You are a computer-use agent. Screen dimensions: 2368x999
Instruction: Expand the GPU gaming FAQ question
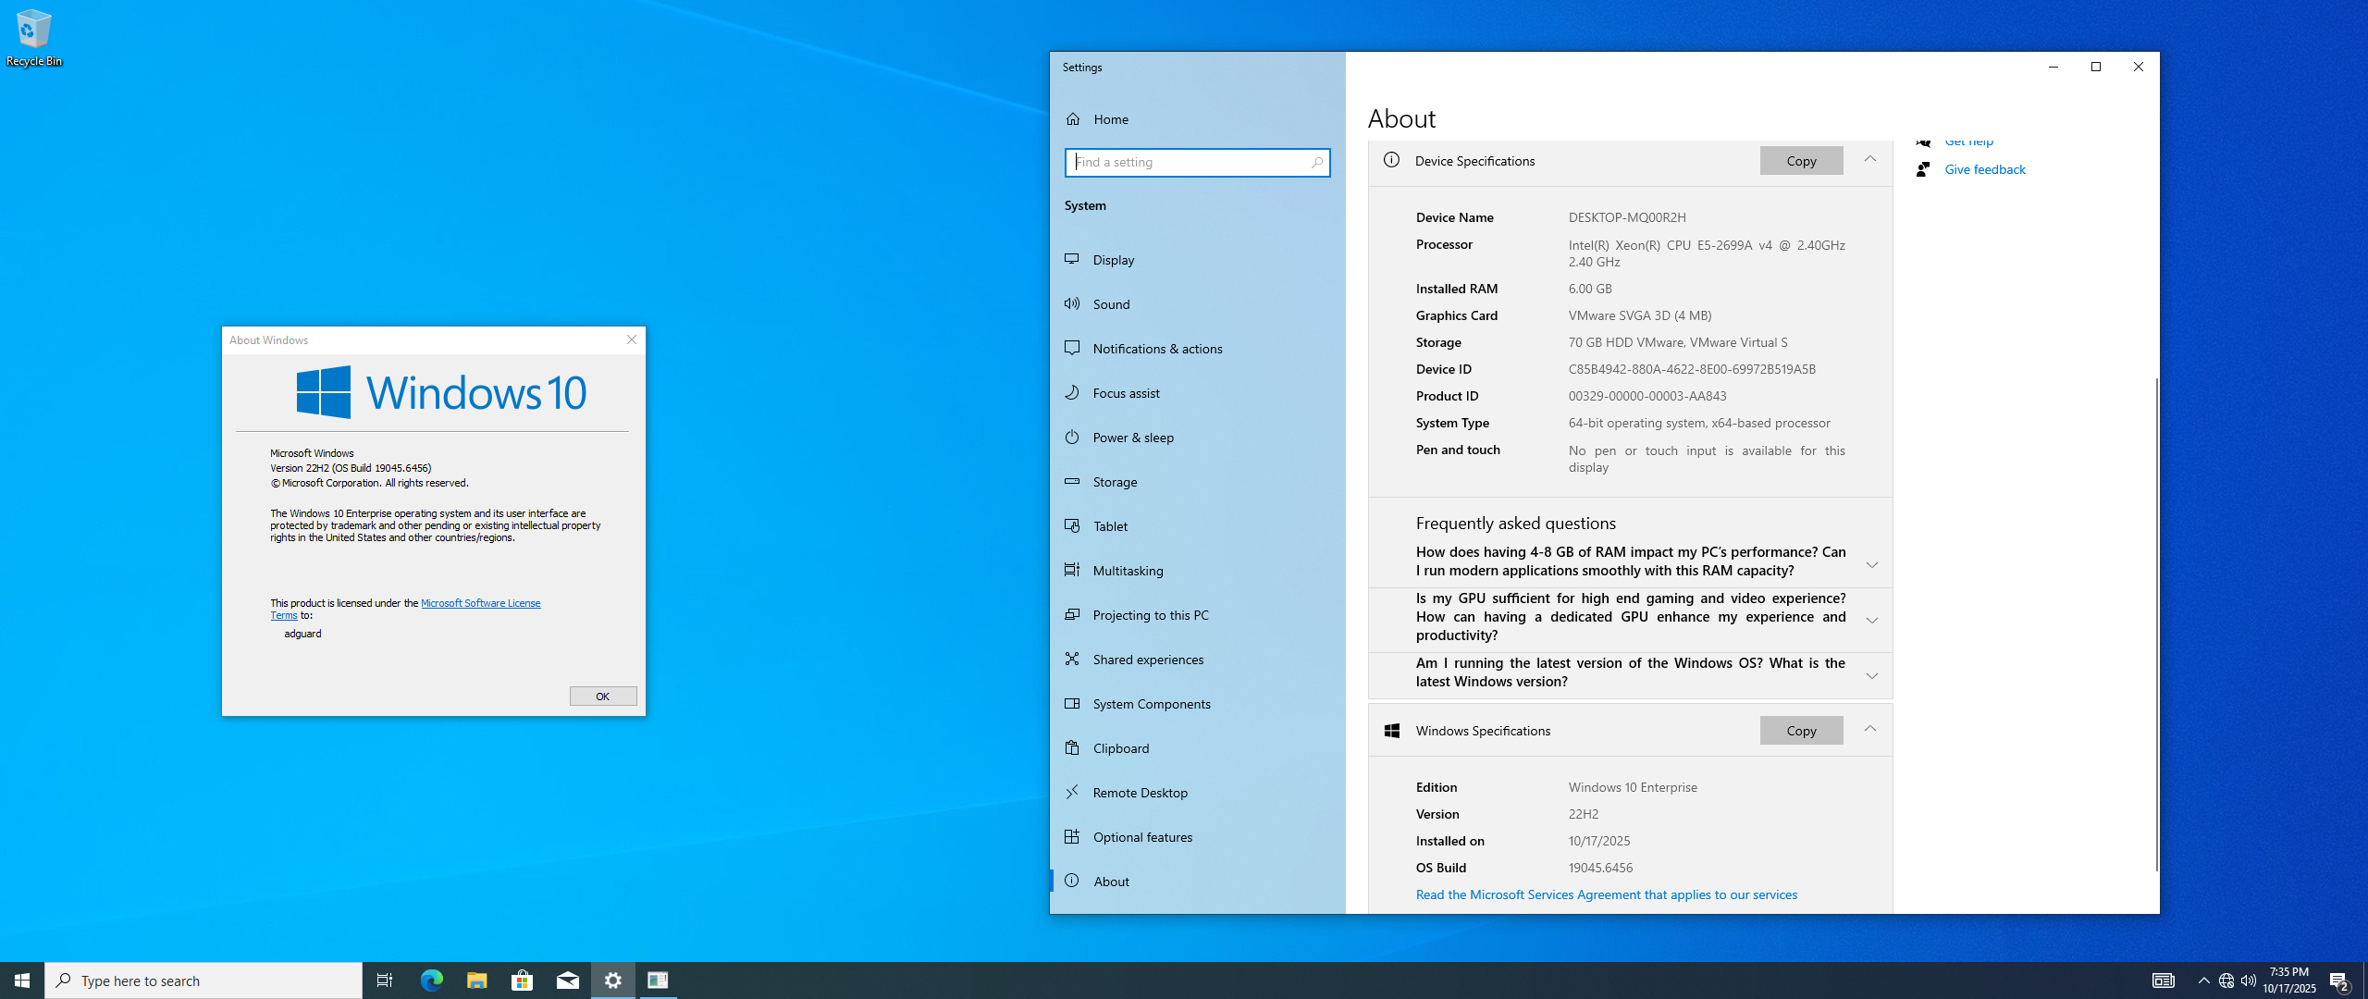(x=1871, y=621)
